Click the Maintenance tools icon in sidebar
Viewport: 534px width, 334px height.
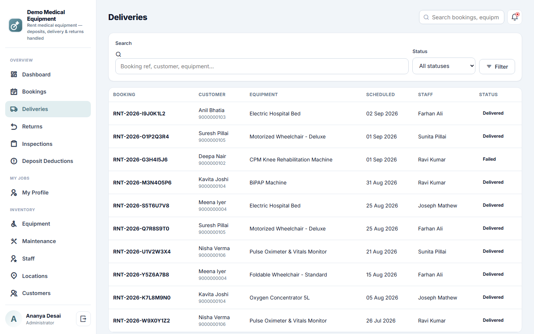click(14, 241)
